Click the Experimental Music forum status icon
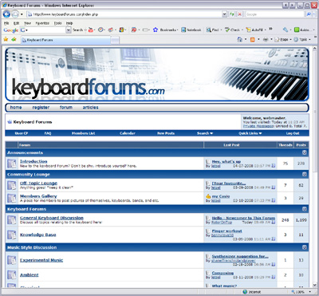319x296 pixels. click(x=12, y=260)
